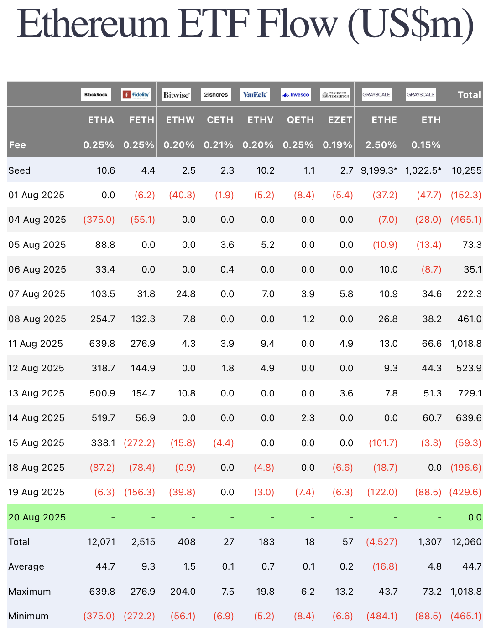
Task: Click the Maximum row label
Action: [x=30, y=592]
